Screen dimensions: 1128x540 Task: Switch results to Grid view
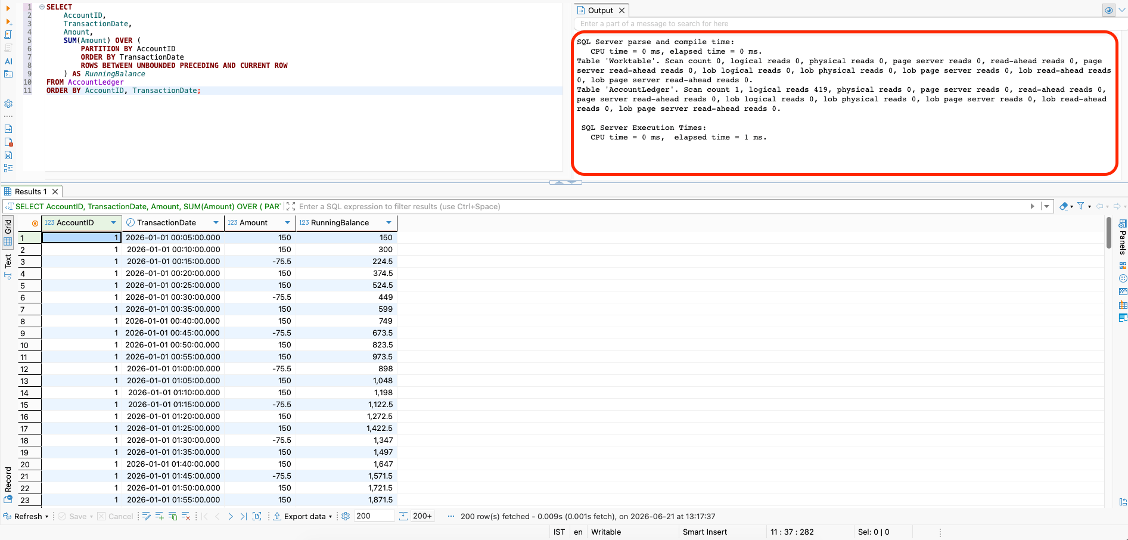click(8, 232)
